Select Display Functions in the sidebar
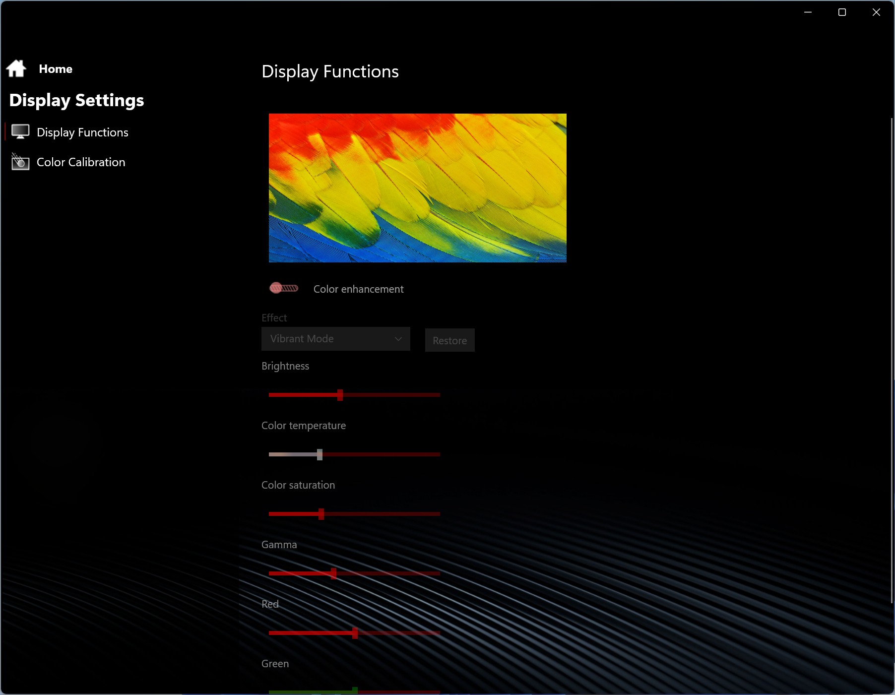Image resolution: width=895 pixels, height=695 pixels. coord(82,132)
